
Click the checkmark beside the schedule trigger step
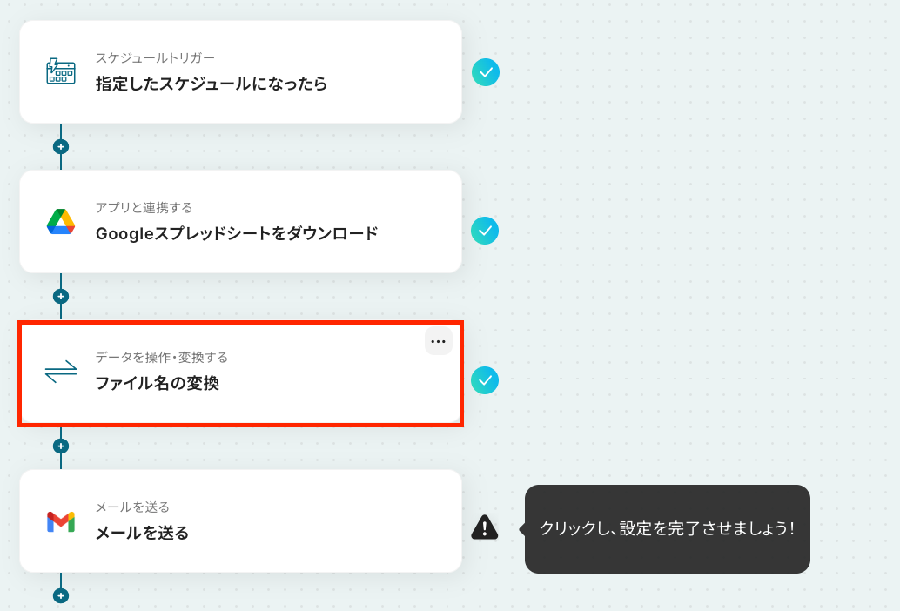486,72
